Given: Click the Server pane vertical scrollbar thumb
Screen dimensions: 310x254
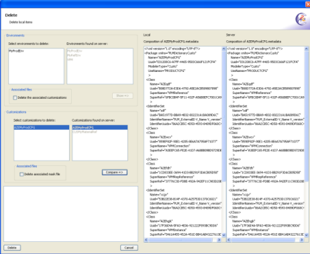Looking at the screenshot, I should [307, 116].
